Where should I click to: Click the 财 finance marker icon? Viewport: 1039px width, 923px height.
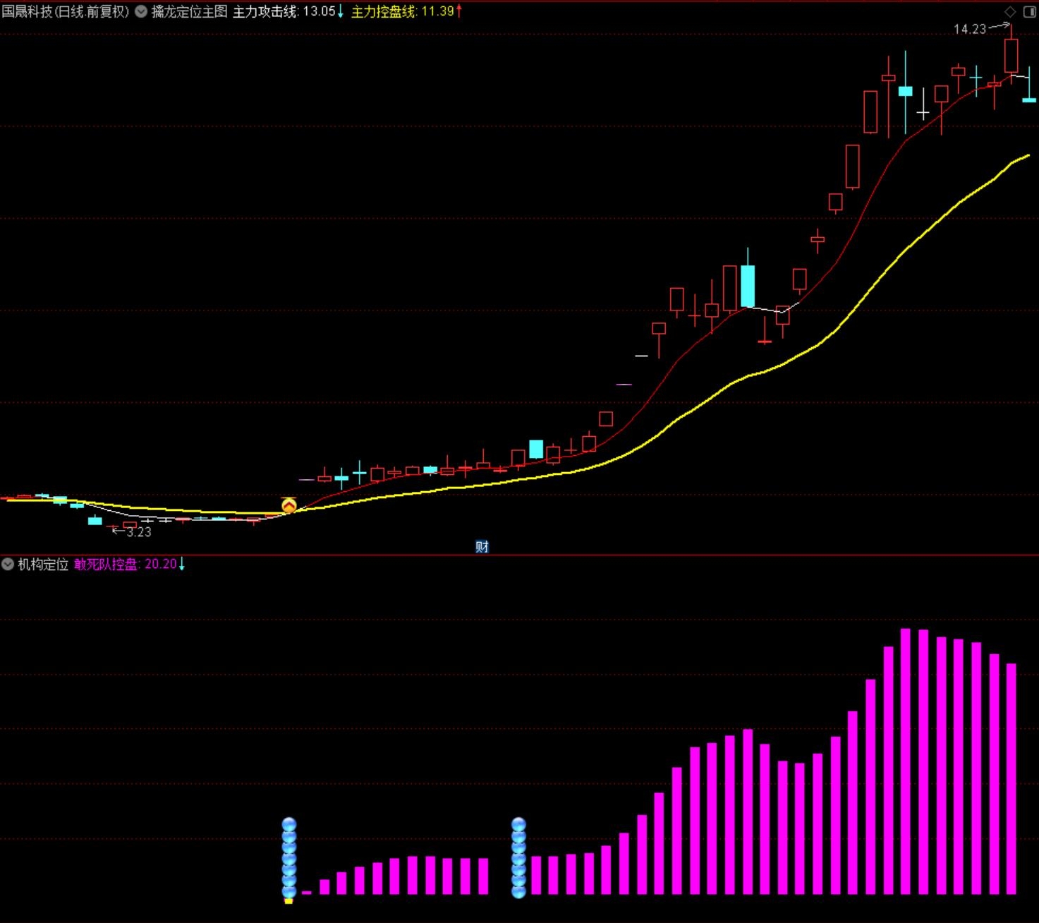[482, 546]
